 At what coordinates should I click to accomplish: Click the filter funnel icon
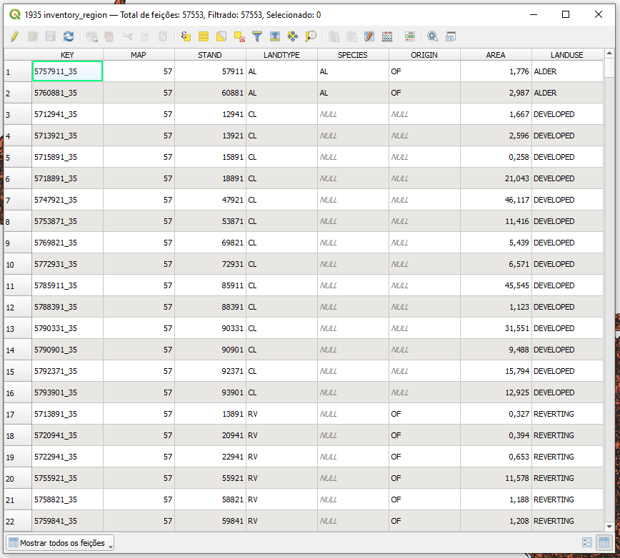pos(257,36)
